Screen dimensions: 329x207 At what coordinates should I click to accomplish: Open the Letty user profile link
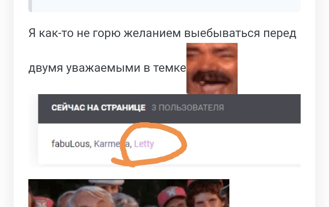[x=144, y=144]
